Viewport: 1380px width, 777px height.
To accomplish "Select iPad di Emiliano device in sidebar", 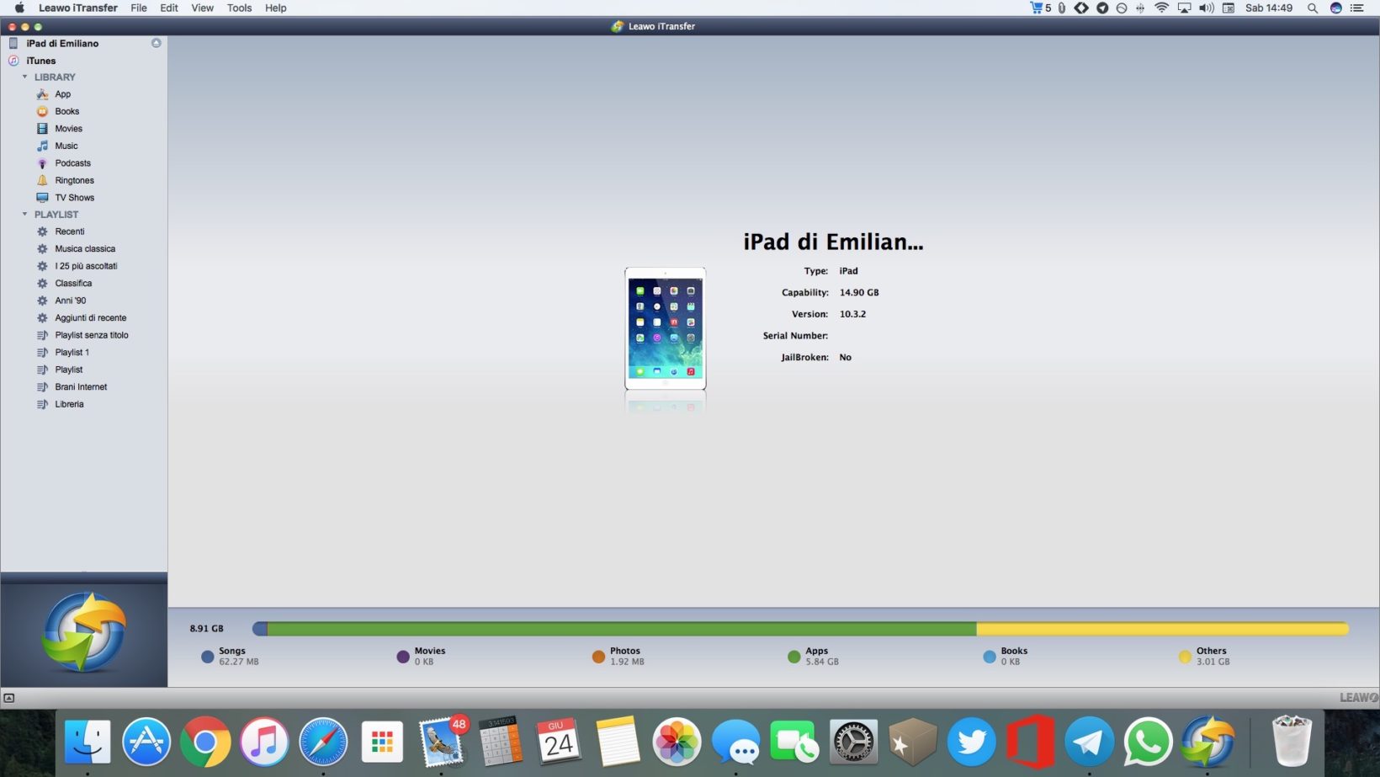I will (62, 43).
